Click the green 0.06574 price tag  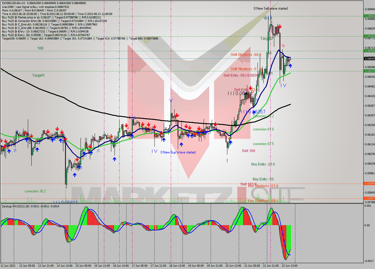[369, 71]
